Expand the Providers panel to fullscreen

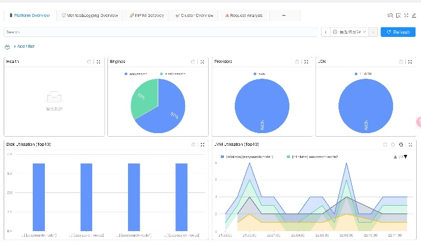[306, 62]
